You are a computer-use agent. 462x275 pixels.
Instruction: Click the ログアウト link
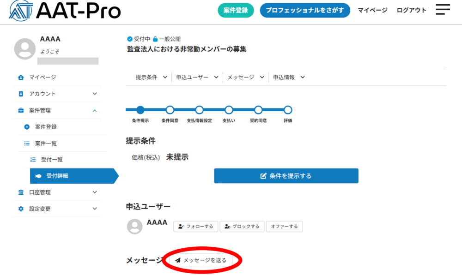click(411, 10)
